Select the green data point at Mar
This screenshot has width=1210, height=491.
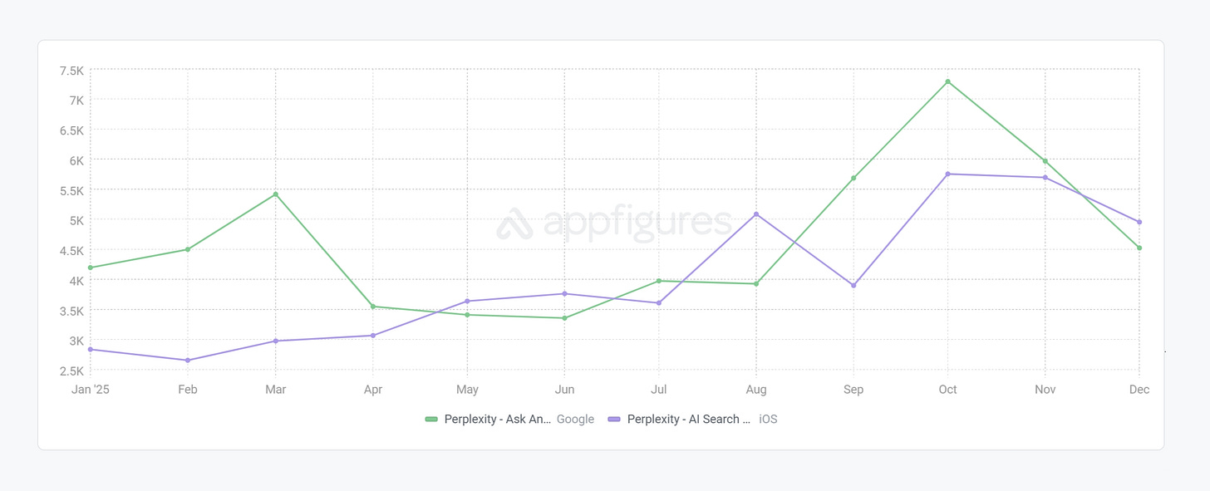(276, 194)
